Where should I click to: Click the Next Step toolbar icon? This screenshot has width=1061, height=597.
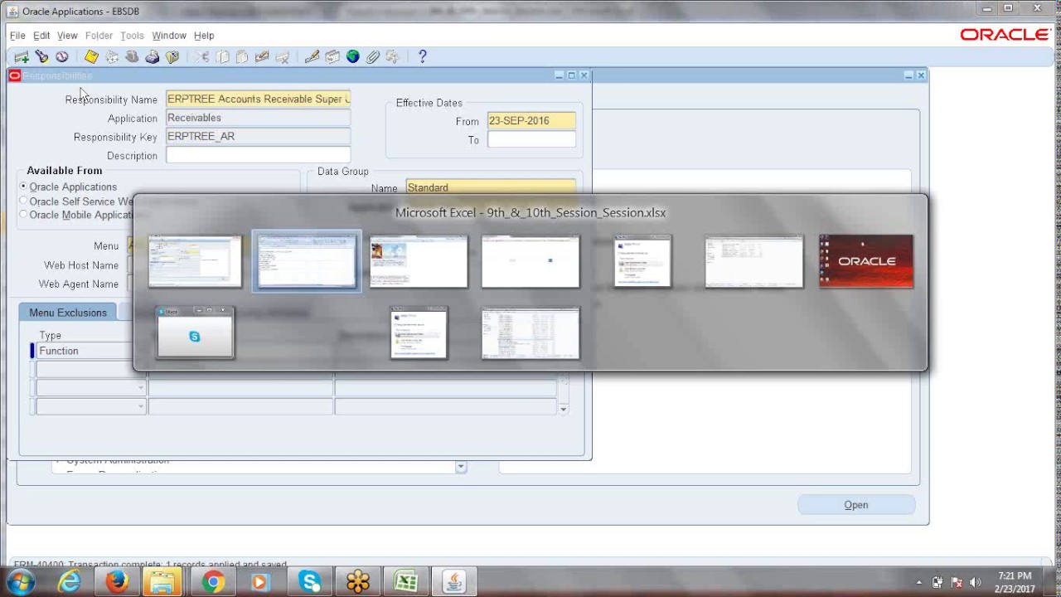(x=112, y=56)
